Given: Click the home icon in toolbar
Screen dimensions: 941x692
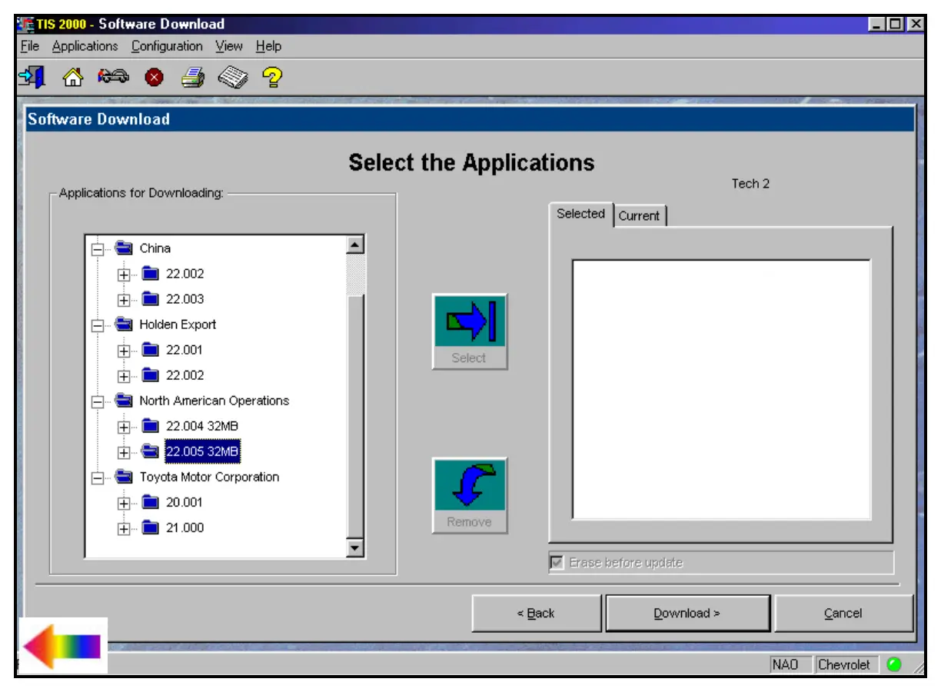Looking at the screenshot, I should click(x=72, y=77).
